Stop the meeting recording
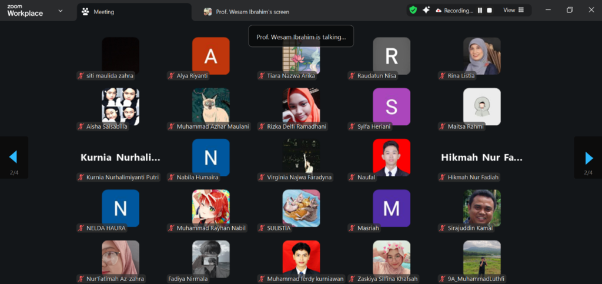 click(489, 11)
